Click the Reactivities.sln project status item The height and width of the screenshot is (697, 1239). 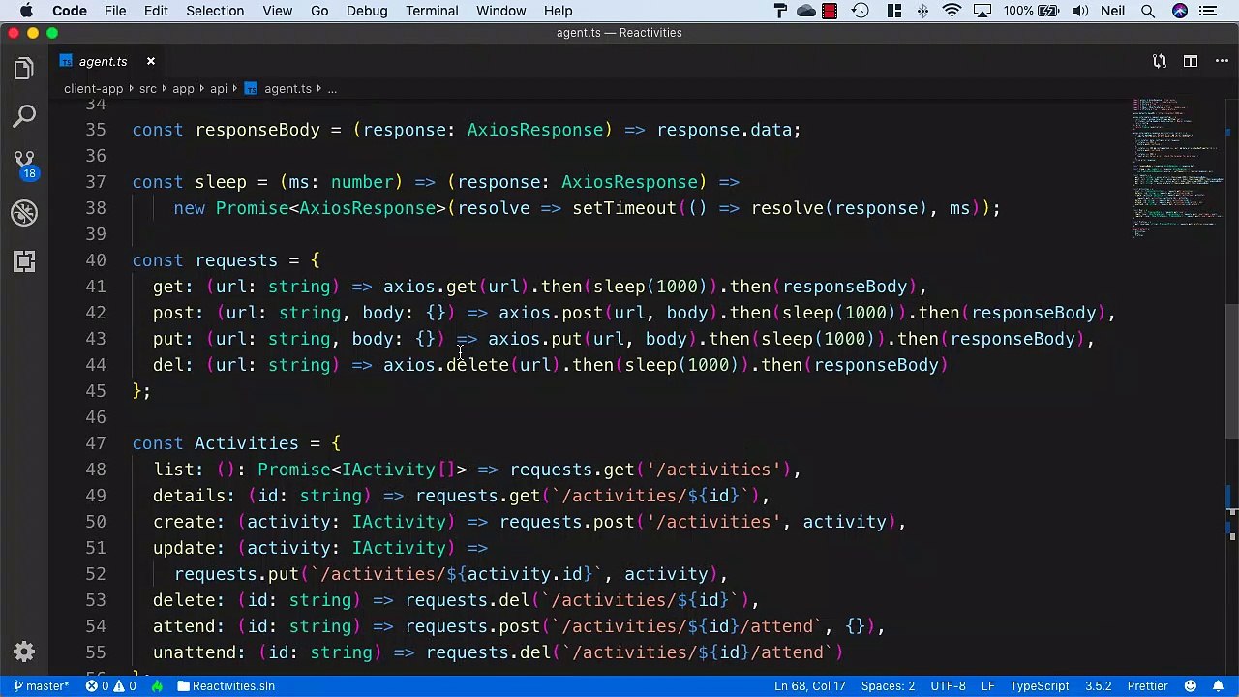pyautogui.click(x=227, y=686)
